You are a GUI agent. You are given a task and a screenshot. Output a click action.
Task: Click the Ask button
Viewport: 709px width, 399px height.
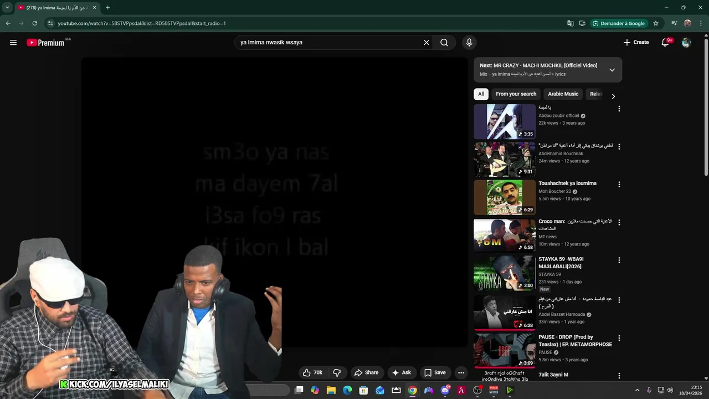tap(402, 372)
